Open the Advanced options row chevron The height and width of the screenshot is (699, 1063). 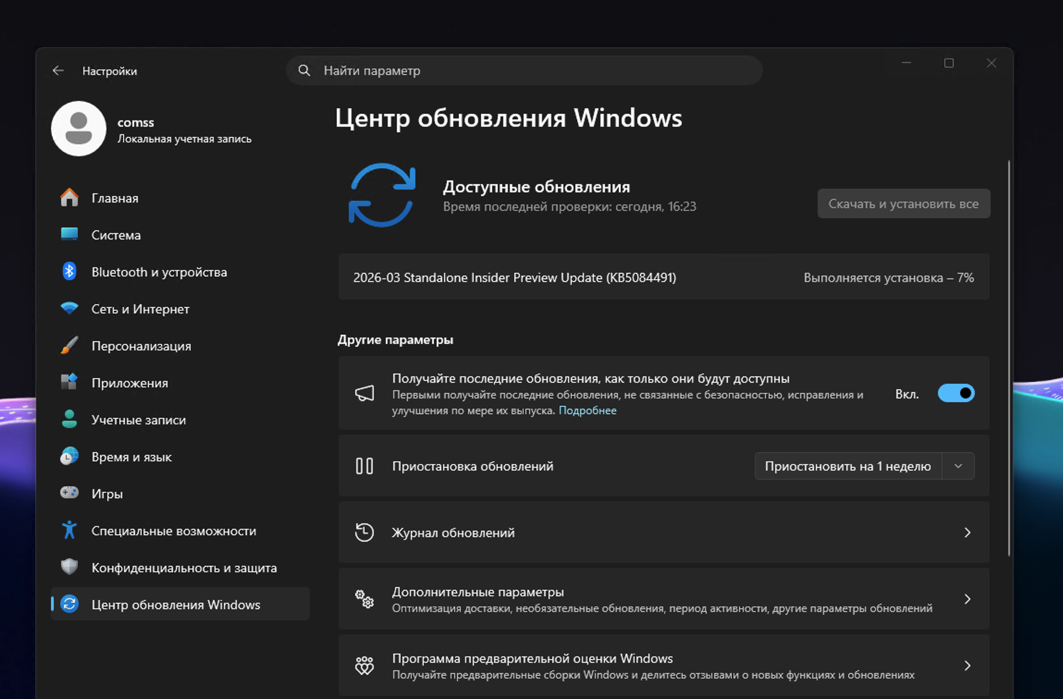coord(967,599)
